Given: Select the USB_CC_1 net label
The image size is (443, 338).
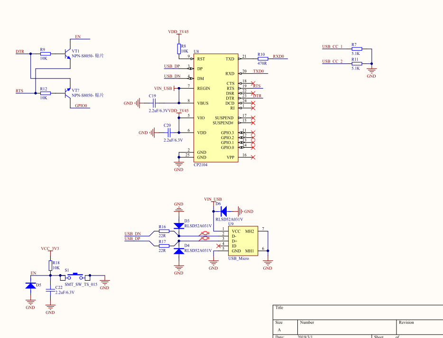Looking at the screenshot, I should [332, 46].
